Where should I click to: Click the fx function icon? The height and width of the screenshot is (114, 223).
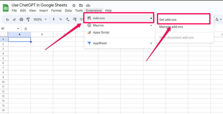pos(26,29)
